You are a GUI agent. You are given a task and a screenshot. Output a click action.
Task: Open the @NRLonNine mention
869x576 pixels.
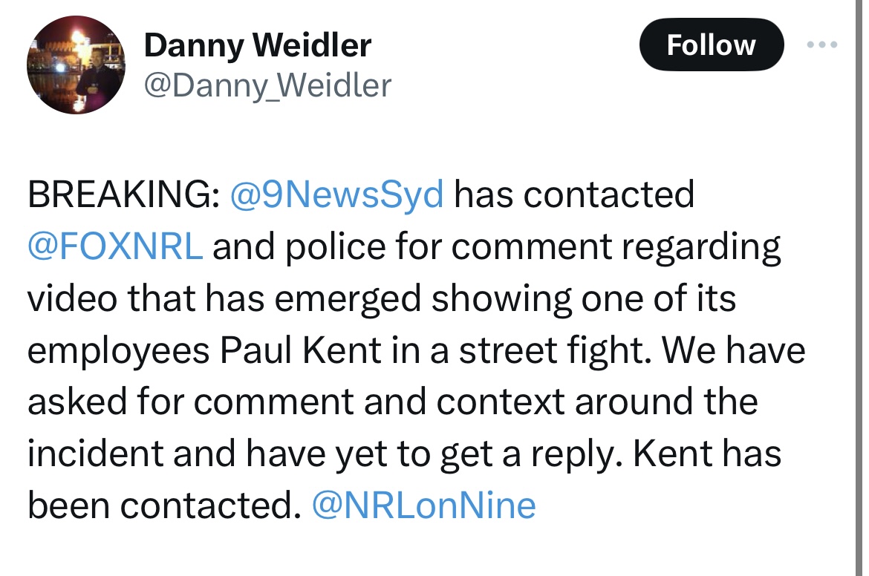tap(423, 505)
